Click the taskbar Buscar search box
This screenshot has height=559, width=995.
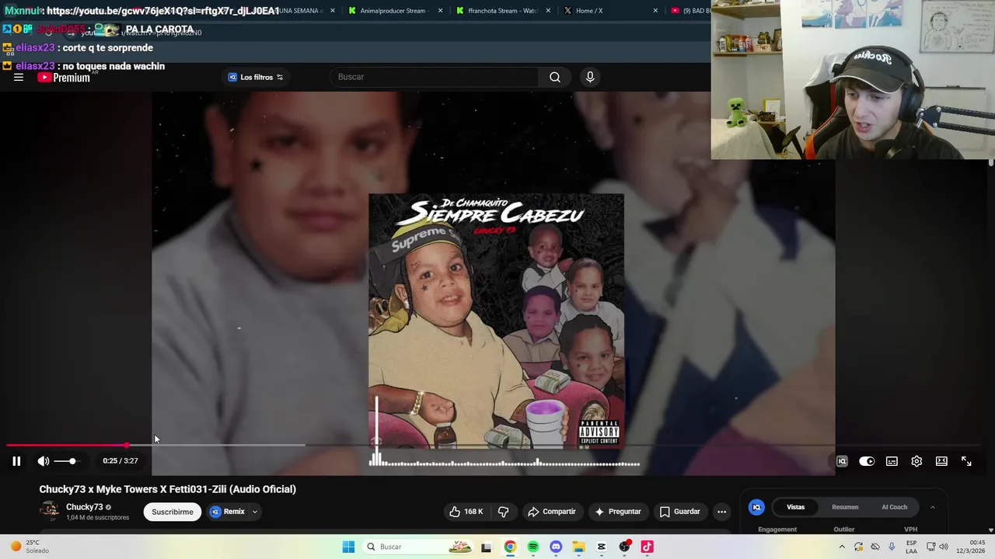pyautogui.click(x=418, y=547)
